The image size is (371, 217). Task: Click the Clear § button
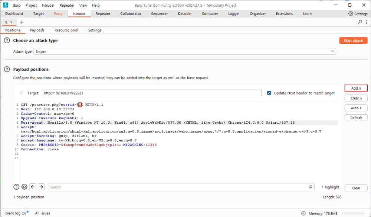click(356, 98)
